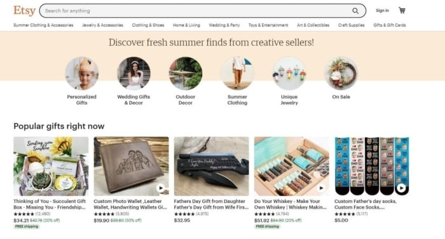Click the search magnifier icon

point(355,11)
